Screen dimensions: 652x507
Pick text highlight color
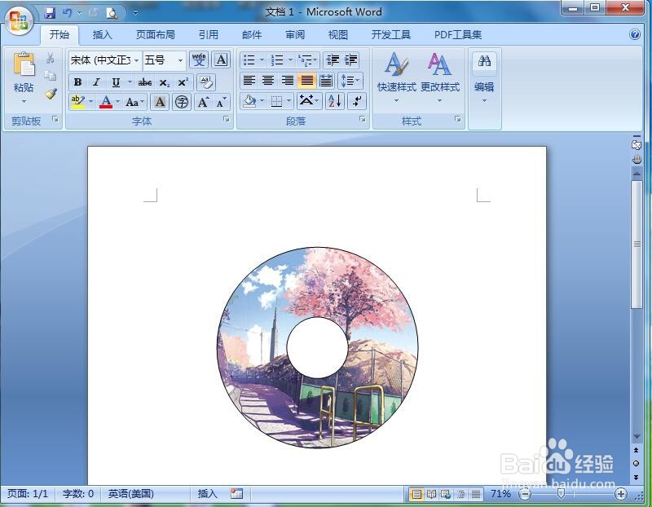pyautogui.click(x=77, y=102)
